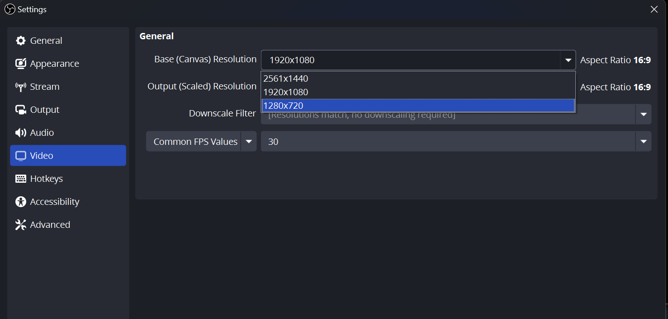Screen dimensions: 668x319
Task: Expand the Common FPS Values dropdown
Action: 249,141
